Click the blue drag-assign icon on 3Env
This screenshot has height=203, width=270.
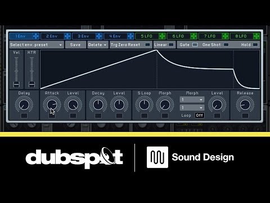click(x=99, y=36)
